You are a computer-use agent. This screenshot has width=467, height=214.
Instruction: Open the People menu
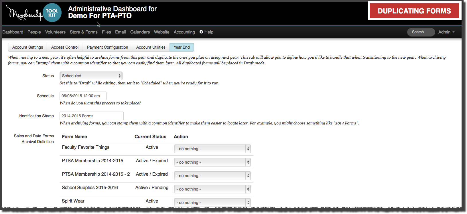pos(34,32)
